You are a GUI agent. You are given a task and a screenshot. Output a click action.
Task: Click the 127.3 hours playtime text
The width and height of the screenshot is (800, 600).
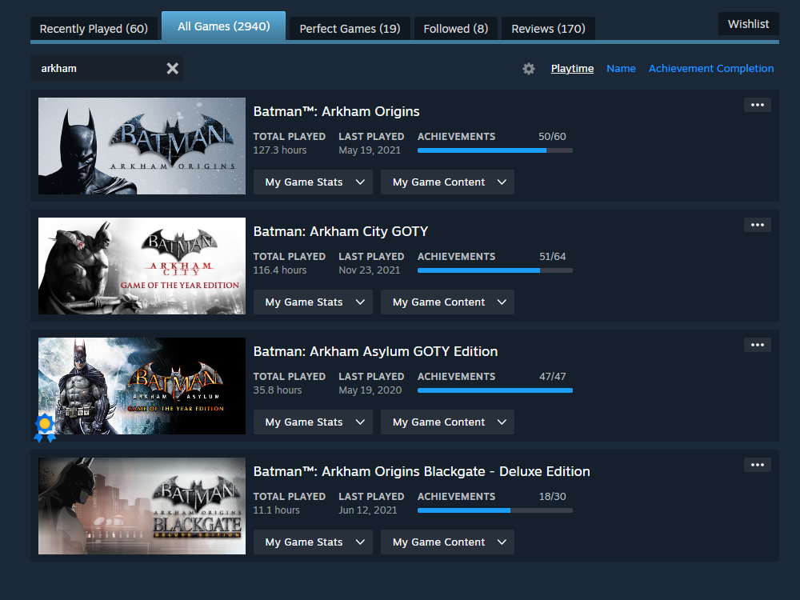pos(280,150)
